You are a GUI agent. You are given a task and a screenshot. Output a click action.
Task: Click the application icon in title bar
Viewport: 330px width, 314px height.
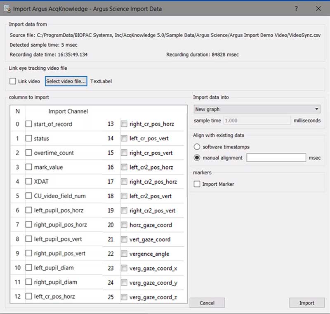(x=7, y=8)
